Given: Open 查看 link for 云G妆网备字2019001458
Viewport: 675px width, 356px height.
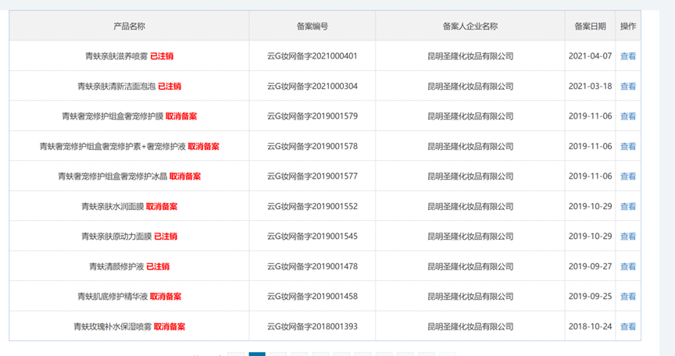Looking at the screenshot, I should (627, 297).
